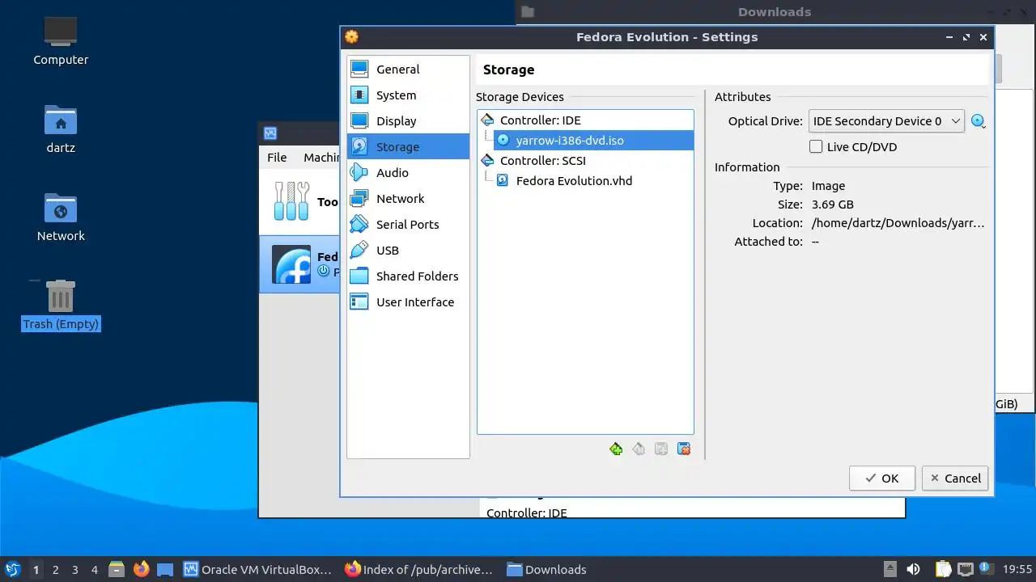
Task: Open the Serial Ports settings category
Action: (x=408, y=225)
